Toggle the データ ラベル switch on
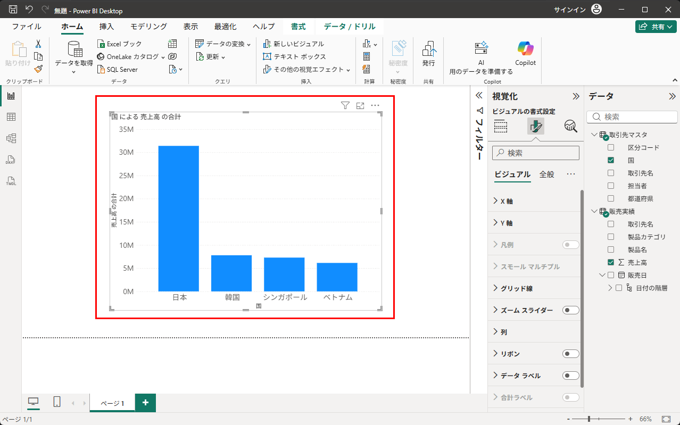Viewport: 680px width, 425px height. click(571, 376)
